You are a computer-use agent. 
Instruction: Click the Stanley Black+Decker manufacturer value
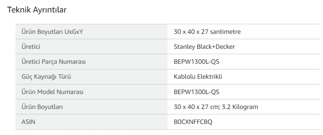coord(204,47)
